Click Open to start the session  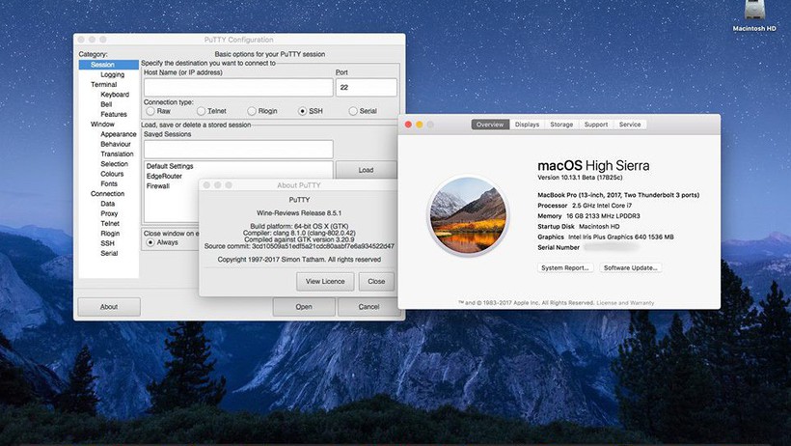coord(304,307)
